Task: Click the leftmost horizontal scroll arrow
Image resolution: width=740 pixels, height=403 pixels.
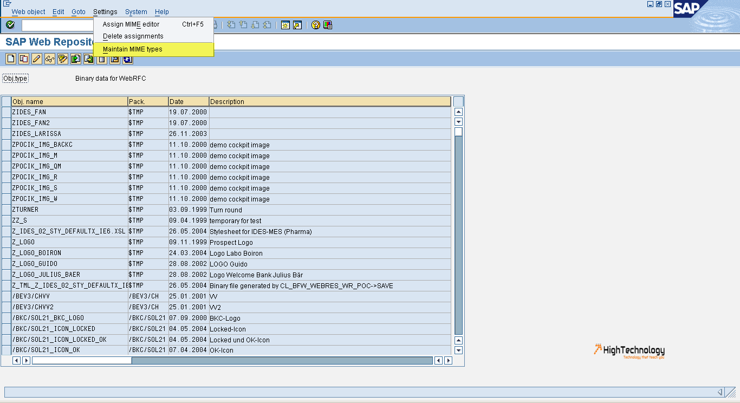Action: coord(16,360)
